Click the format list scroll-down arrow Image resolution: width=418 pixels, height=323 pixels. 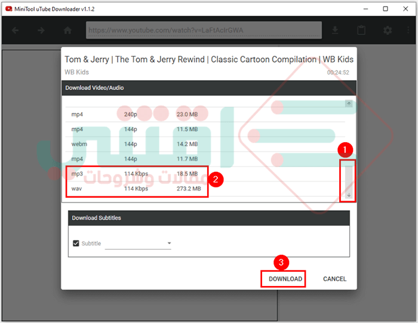(349, 195)
